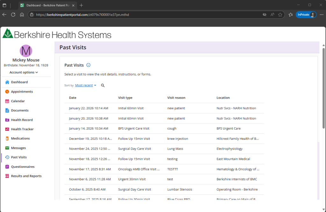Click the Medications bottle icon
The height and width of the screenshot is (212, 326).
[7, 138]
